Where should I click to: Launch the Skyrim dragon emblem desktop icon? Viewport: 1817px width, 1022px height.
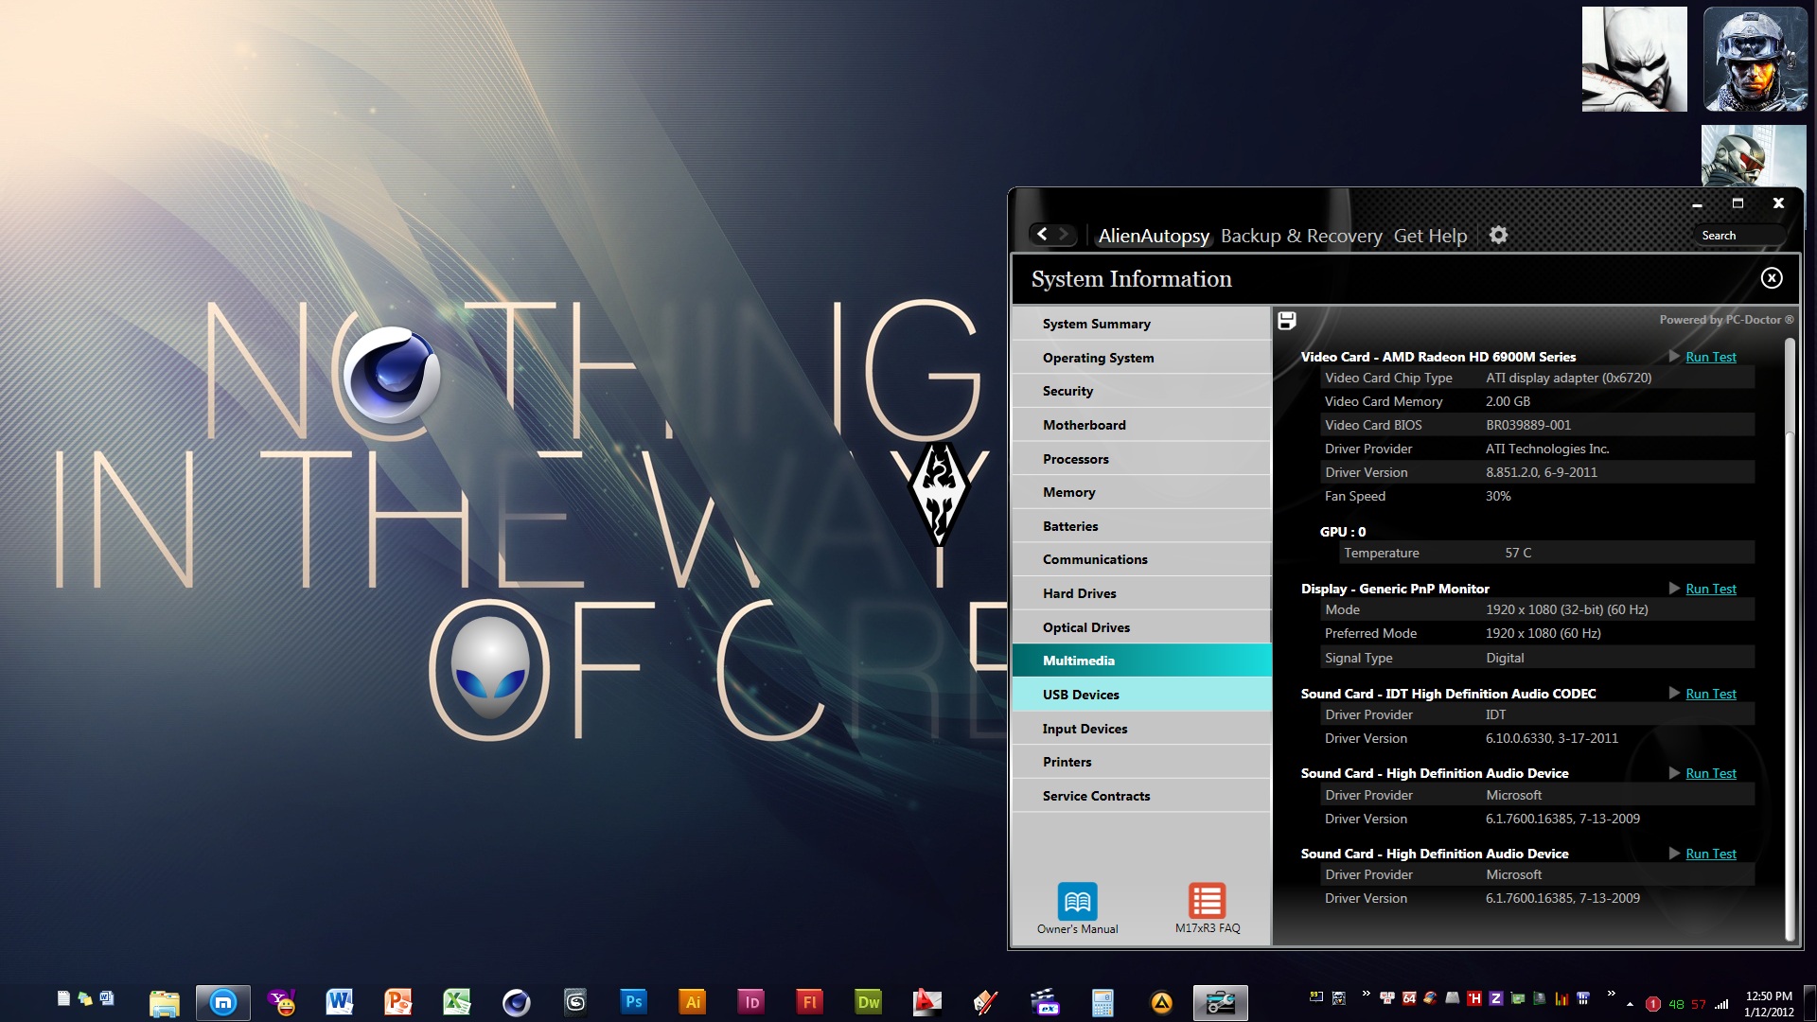point(939,493)
